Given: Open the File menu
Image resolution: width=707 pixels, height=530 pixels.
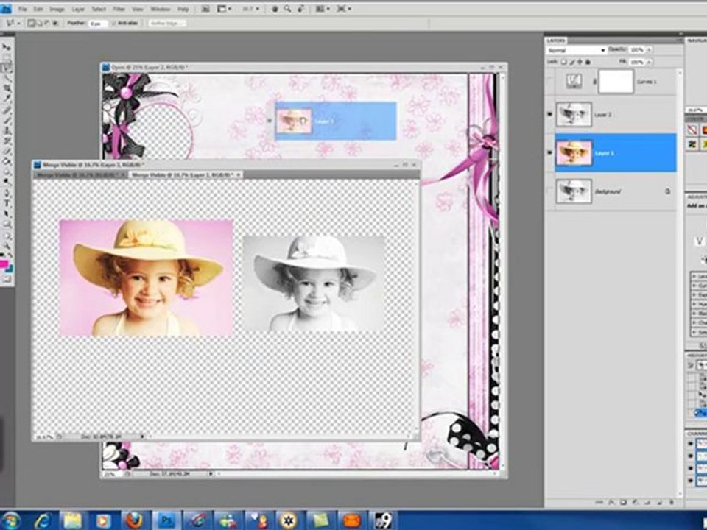Looking at the screenshot, I should pyautogui.click(x=23, y=9).
